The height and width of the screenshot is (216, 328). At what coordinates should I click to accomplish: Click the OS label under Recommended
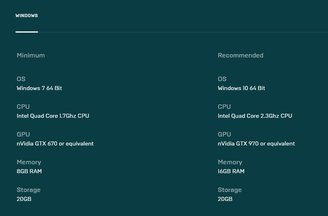point(222,79)
